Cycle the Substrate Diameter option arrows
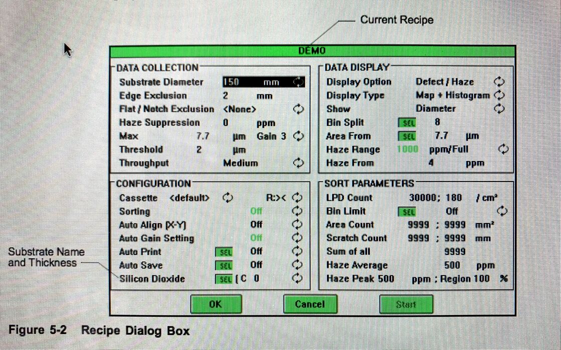Viewport: 561px width, 350px height. [x=299, y=82]
